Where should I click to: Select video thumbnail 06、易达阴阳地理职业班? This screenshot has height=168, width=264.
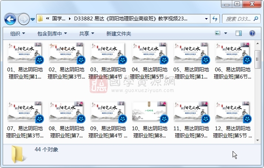pyautogui.click(x=233, y=53)
